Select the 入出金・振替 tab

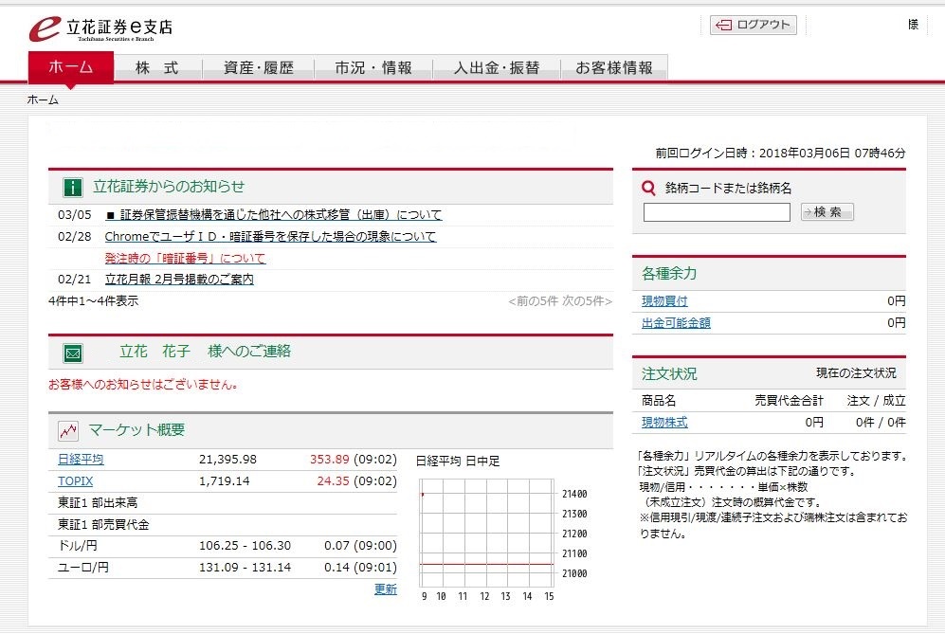click(497, 68)
